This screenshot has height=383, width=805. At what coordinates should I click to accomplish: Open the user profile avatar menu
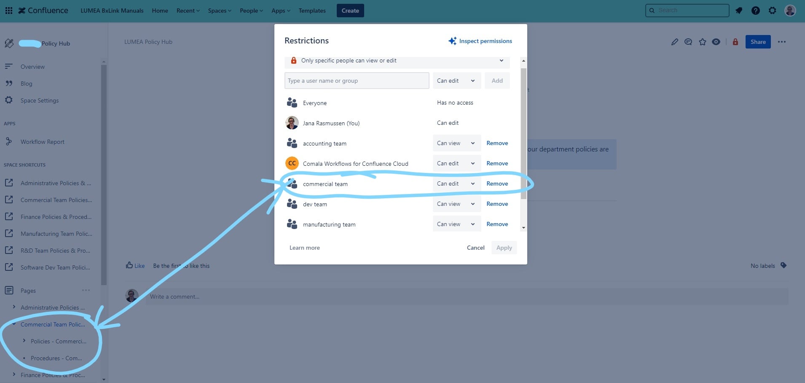click(x=790, y=11)
